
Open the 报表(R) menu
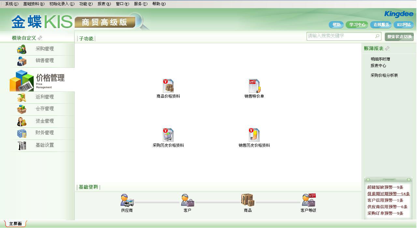104,4
